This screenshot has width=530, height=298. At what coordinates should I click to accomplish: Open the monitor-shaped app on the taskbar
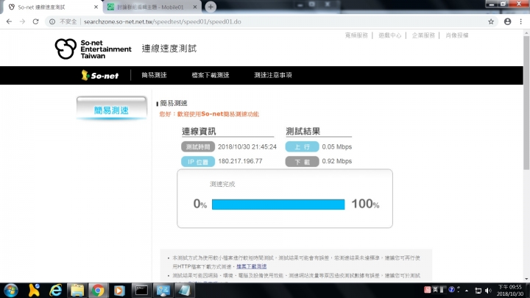tap(163, 291)
